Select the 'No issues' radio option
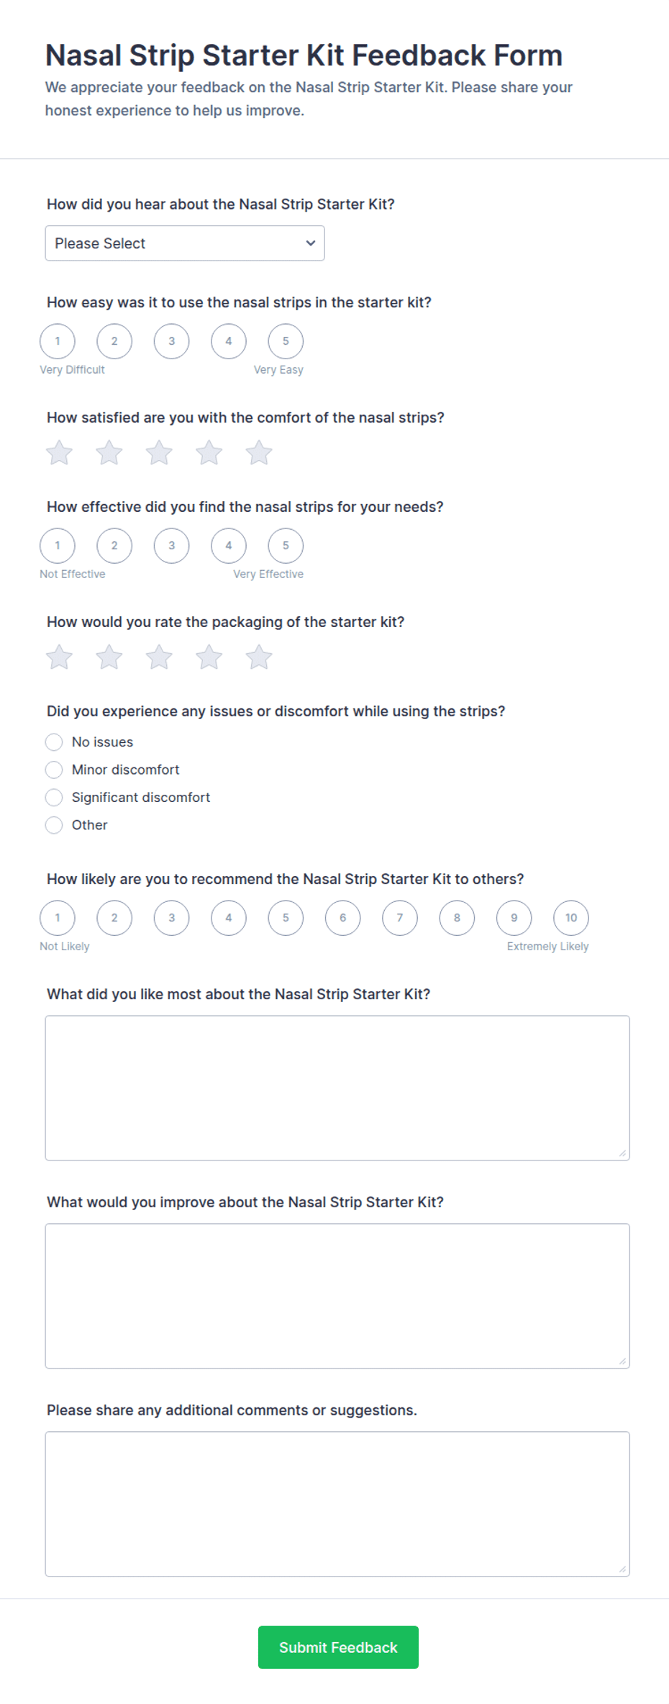 [x=54, y=742]
